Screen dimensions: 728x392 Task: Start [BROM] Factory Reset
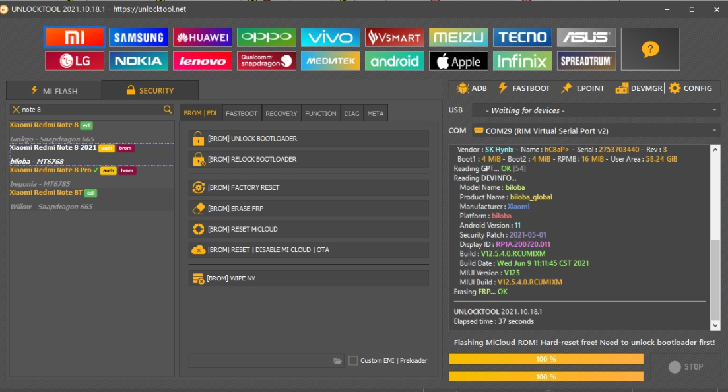click(x=309, y=187)
